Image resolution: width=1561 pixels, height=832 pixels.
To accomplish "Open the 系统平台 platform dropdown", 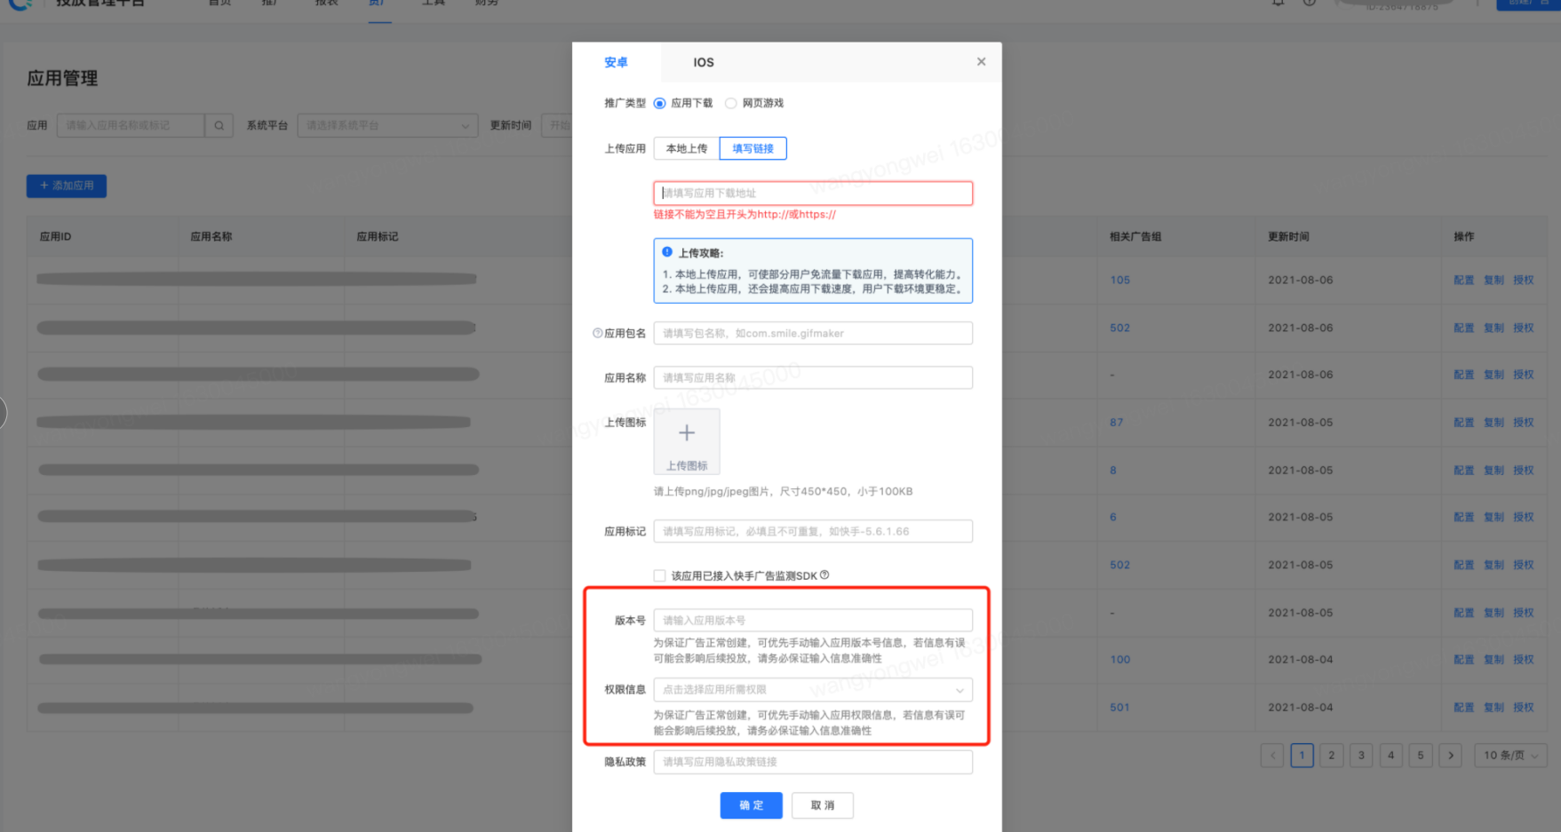I will (387, 126).
